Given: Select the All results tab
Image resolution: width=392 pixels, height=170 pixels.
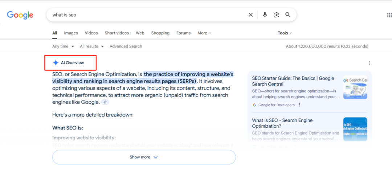Looking at the screenshot, I should coord(55,33).
